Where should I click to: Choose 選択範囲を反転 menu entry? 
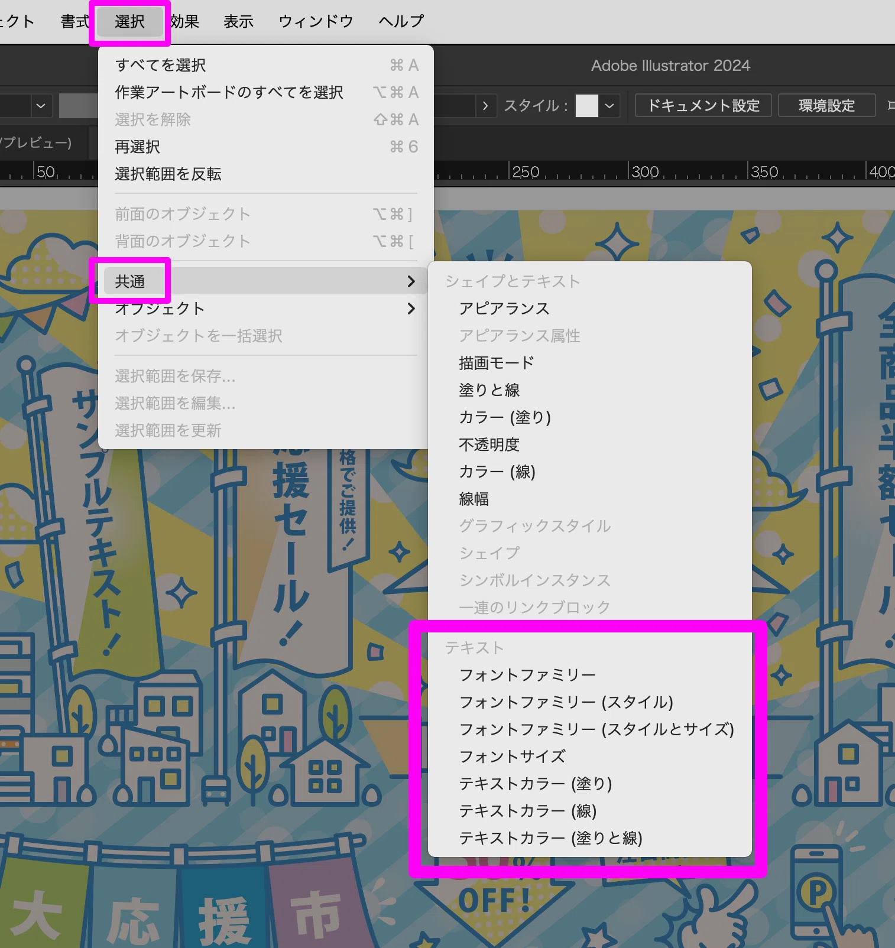(266, 174)
